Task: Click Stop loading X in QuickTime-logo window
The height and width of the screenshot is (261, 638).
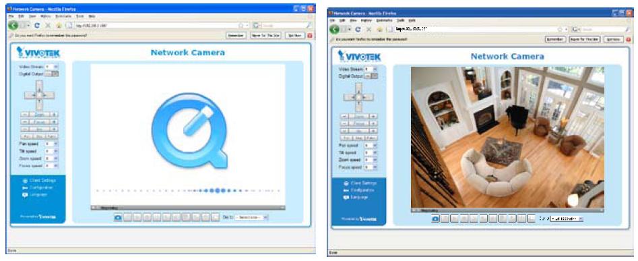Action: (48, 25)
